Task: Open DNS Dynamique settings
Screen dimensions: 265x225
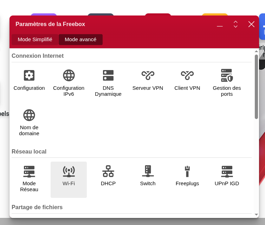Action: coord(108,75)
